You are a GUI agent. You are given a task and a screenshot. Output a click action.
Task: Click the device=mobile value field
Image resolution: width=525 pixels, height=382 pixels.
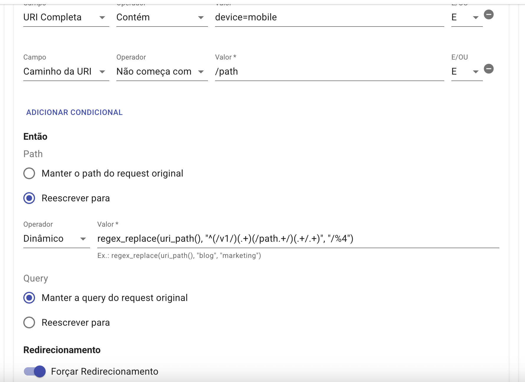point(329,17)
